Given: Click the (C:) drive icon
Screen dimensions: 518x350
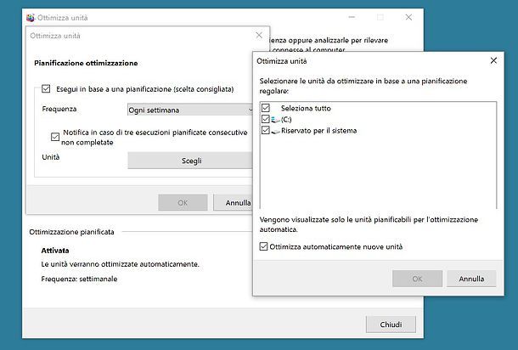Looking at the screenshot, I should 276,121.
